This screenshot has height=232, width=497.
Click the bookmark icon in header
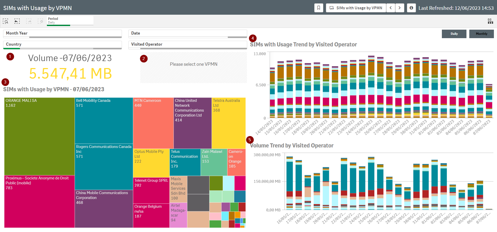(319, 8)
